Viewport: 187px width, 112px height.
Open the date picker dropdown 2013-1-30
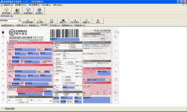(x=106, y=80)
